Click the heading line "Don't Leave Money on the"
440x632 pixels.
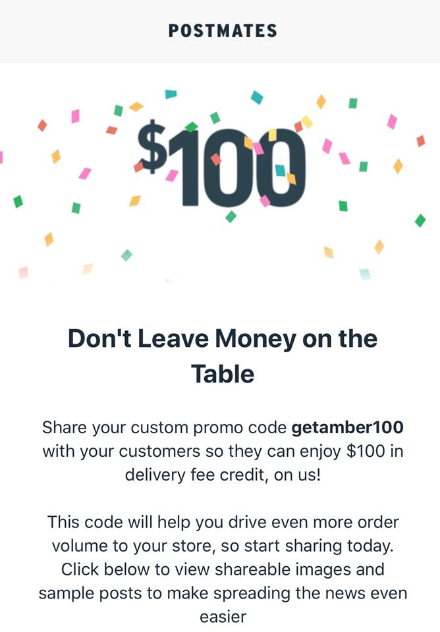click(x=223, y=339)
